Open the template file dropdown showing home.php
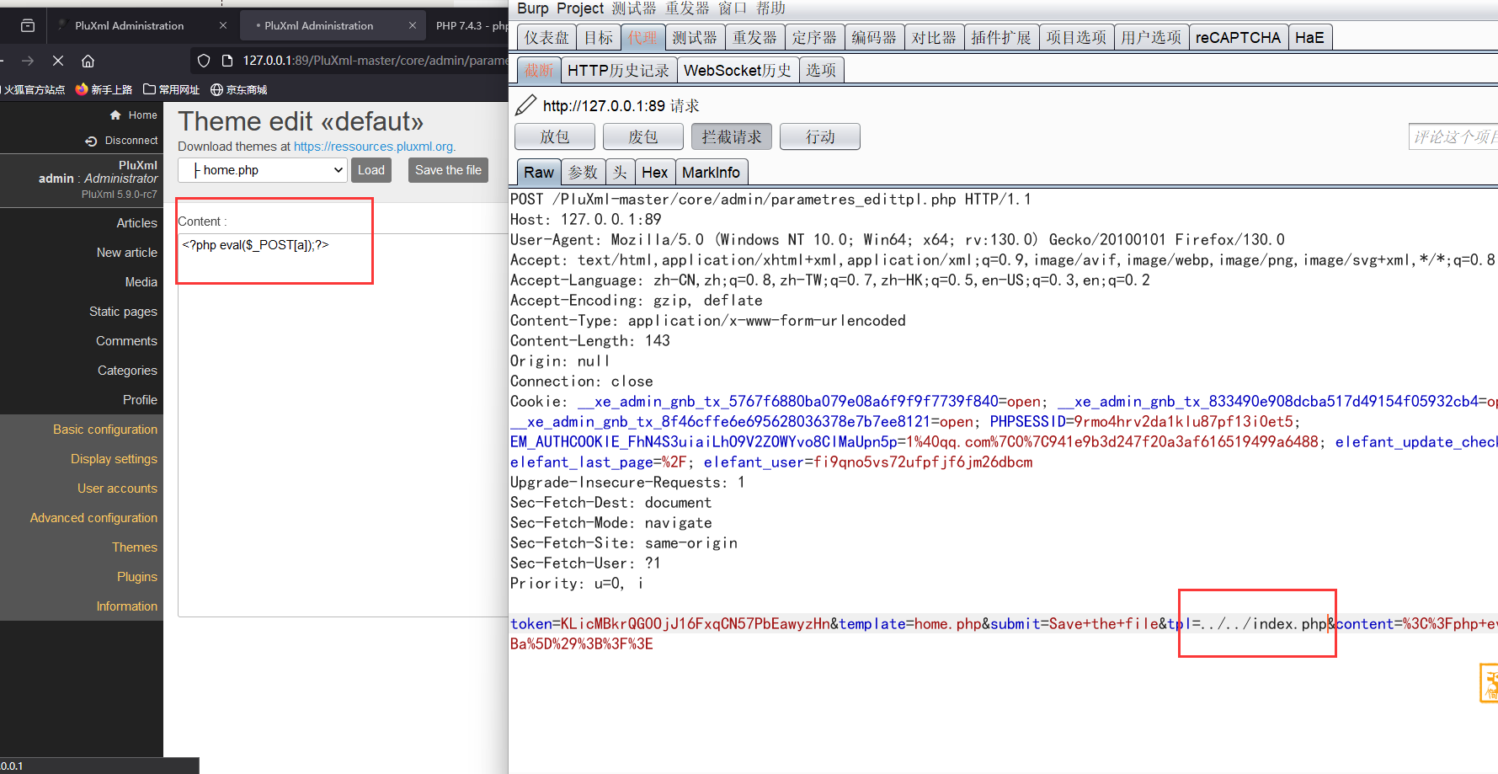Viewport: 1498px width, 774px height. [263, 170]
